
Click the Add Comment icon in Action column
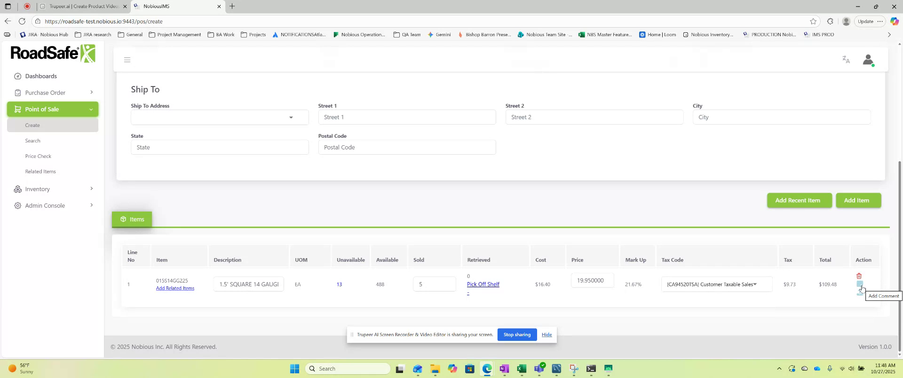860,284
